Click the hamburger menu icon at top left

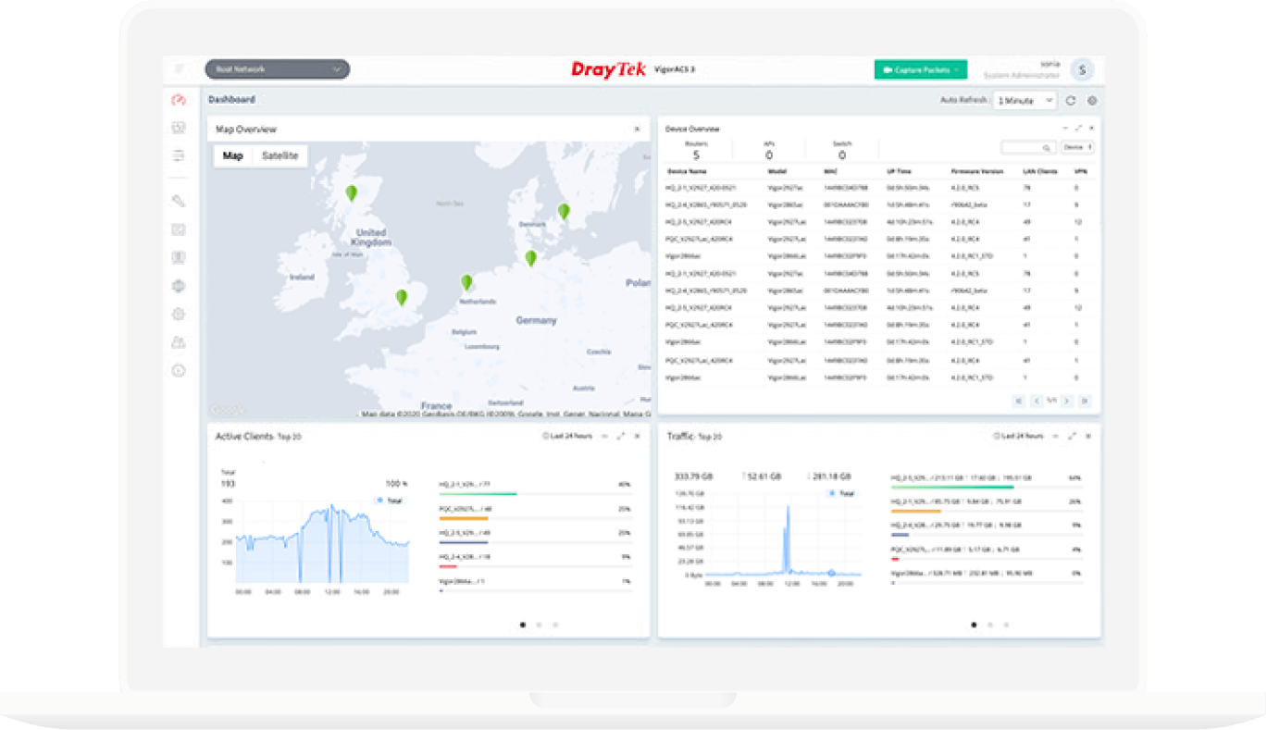click(180, 69)
